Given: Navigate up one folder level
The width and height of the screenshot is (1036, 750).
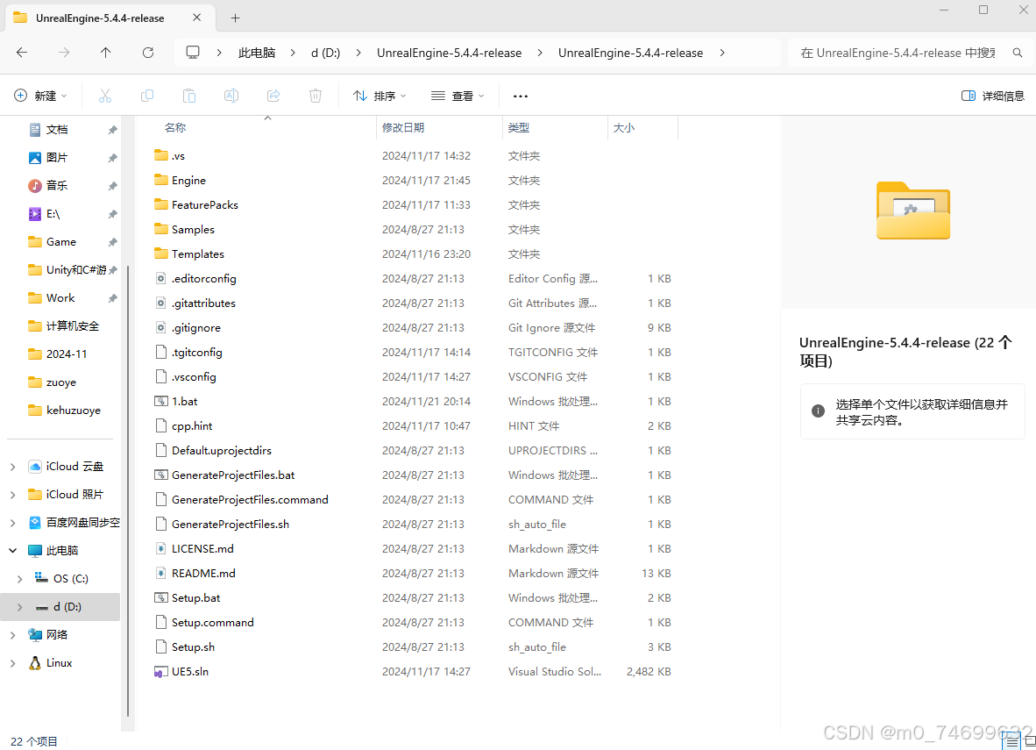Looking at the screenshot, I should pyautogui.click(x=106, y=53).
